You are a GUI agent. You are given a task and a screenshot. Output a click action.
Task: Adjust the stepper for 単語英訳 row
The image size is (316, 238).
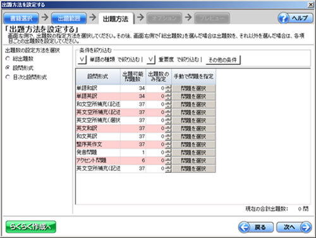click(x=168, y=96)
